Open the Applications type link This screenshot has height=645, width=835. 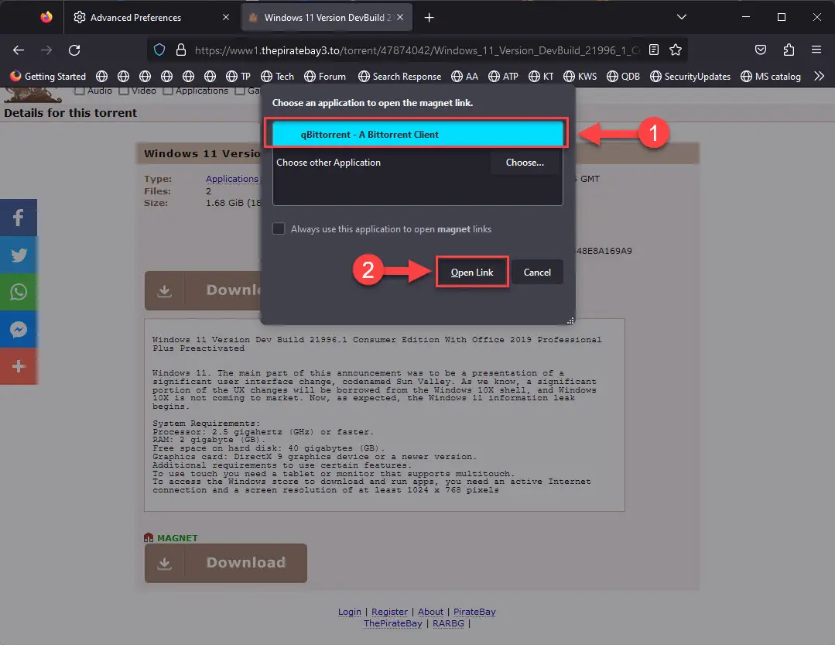coord(232,179)
